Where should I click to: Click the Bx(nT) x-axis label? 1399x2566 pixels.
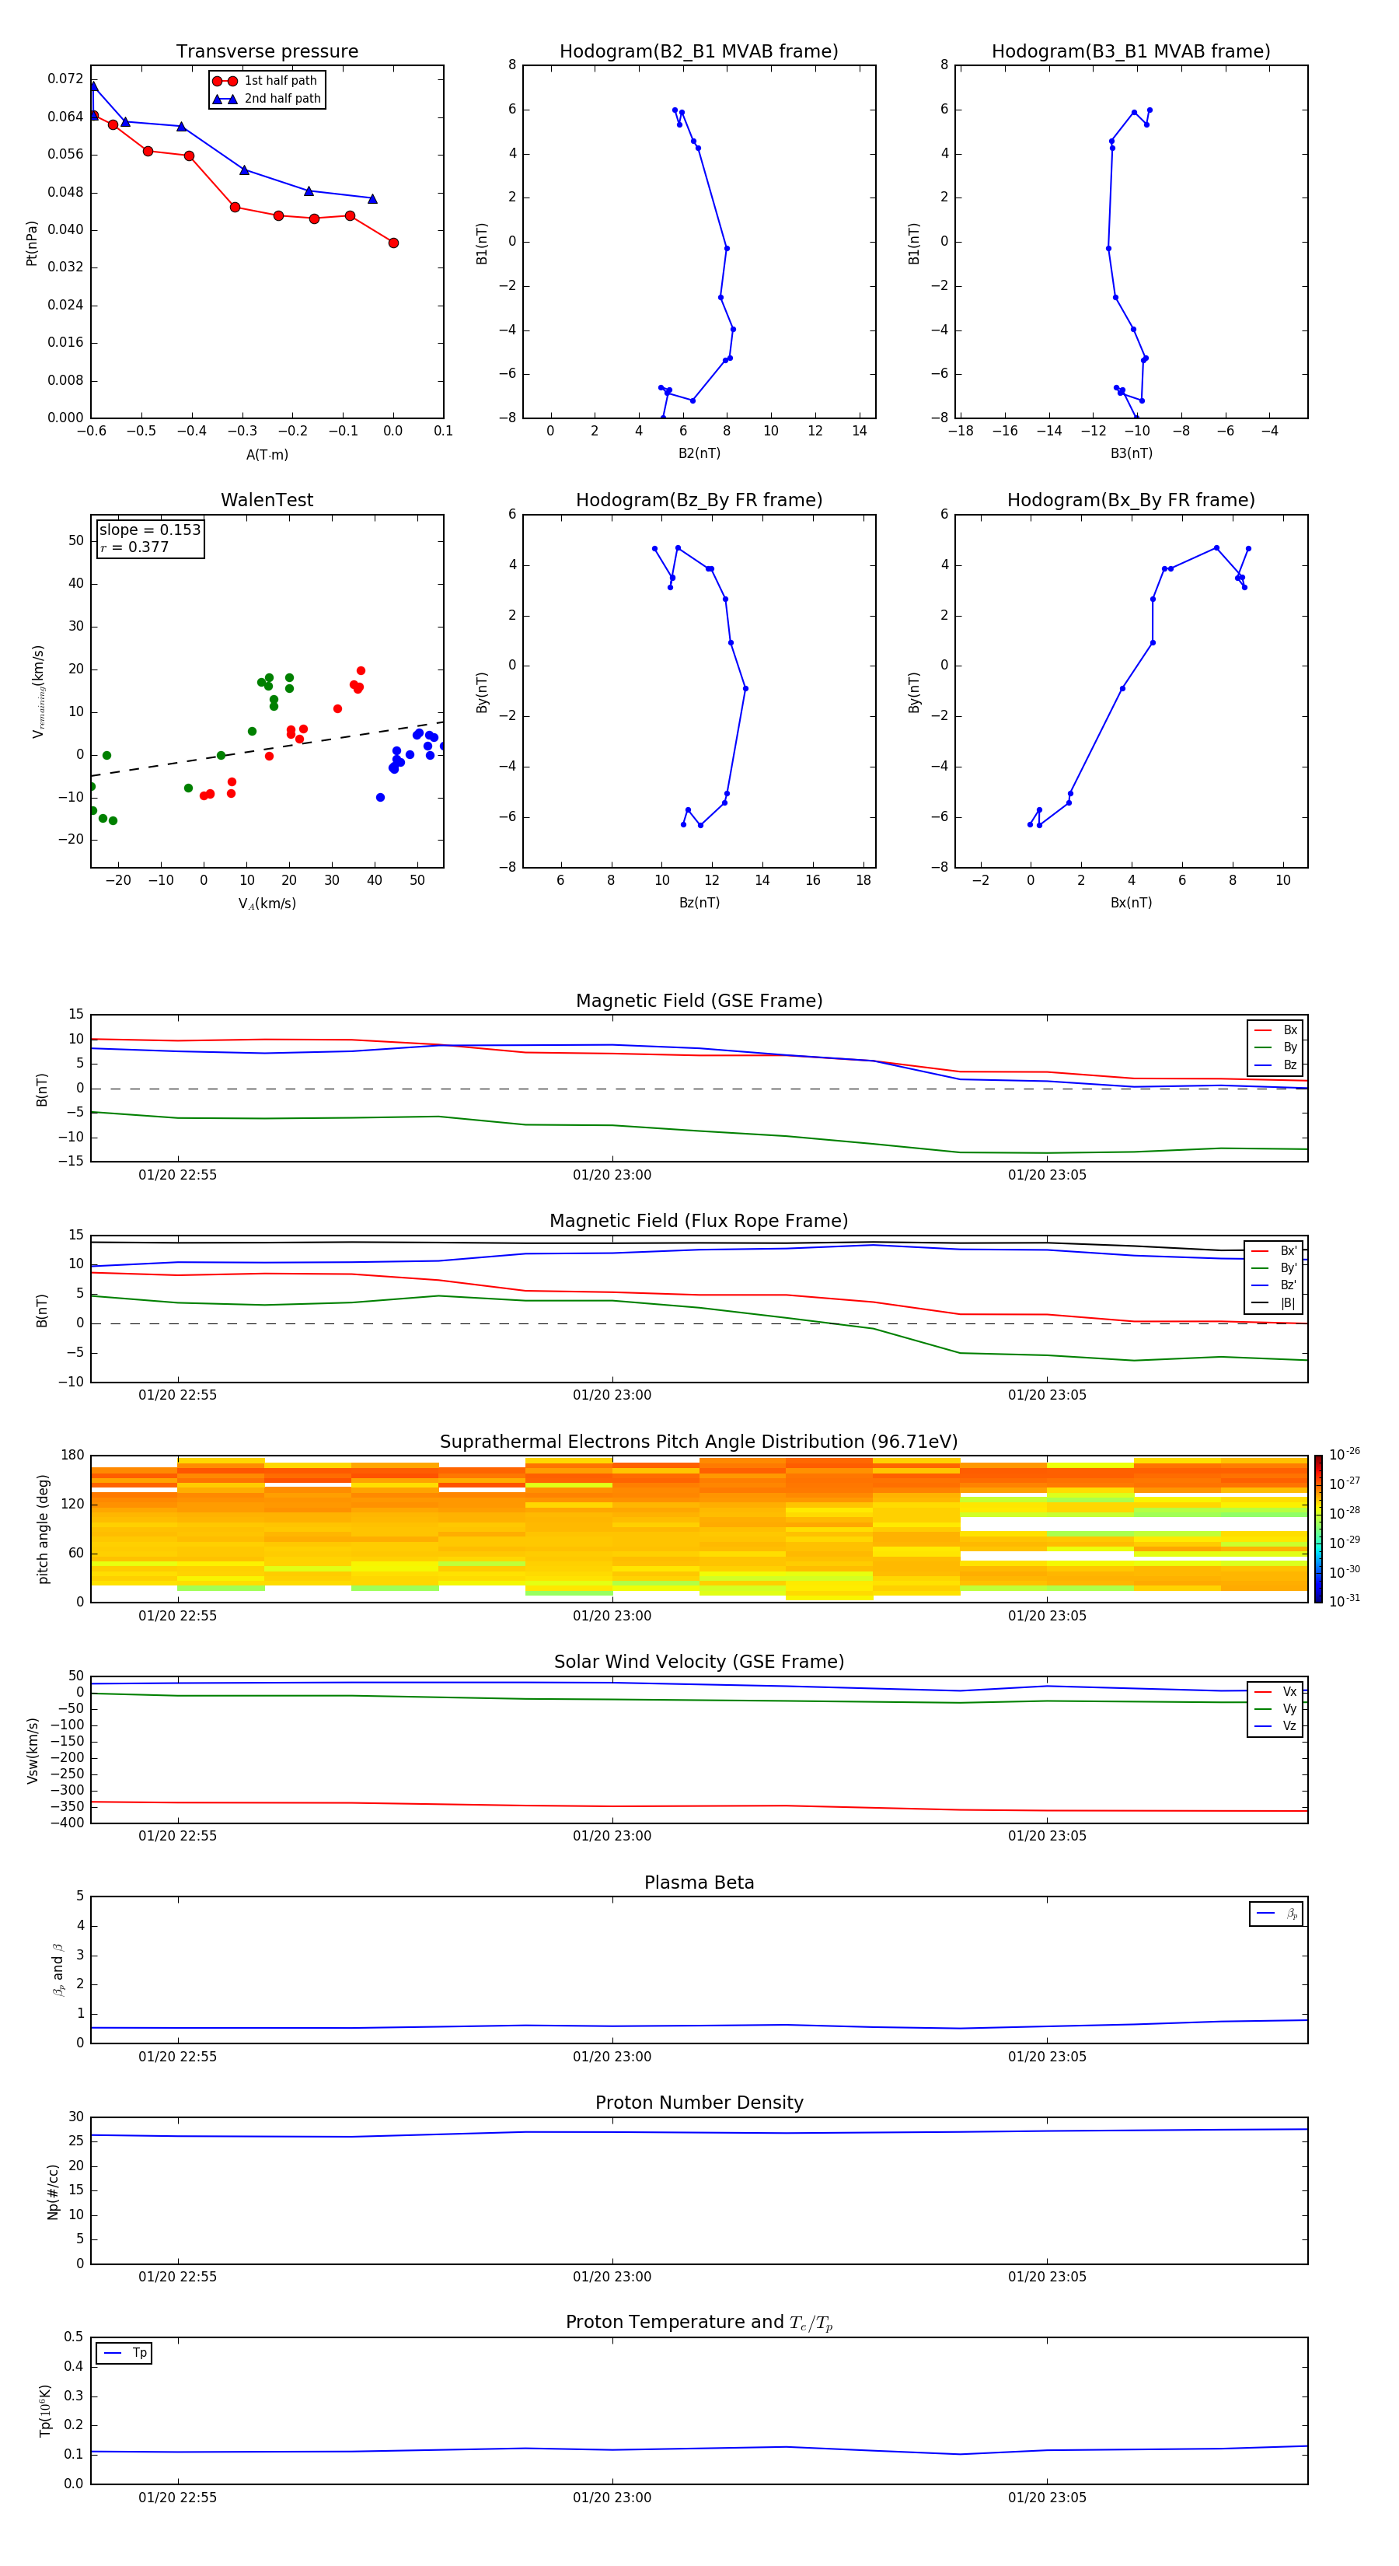[x=1131, y=903]
